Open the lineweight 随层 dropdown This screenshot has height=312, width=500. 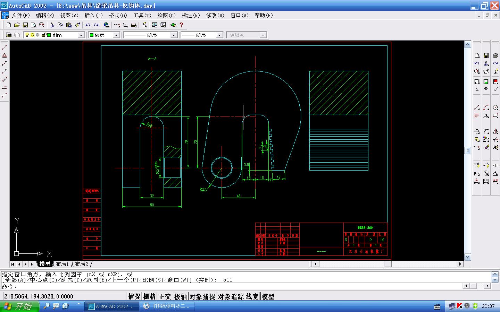coord(219,35)
